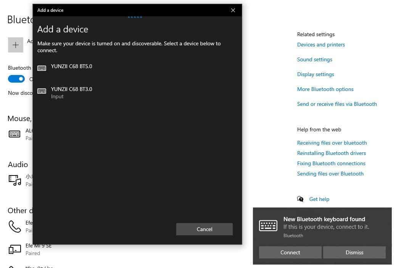The height and width of the screenshot is (268, 396).
Task: Open Devices and printers link
Action: tap(321, 45)
